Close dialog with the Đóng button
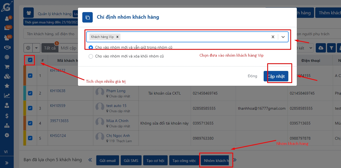Image resolution: width=341 pixels, height=168 pixels. 252,76
